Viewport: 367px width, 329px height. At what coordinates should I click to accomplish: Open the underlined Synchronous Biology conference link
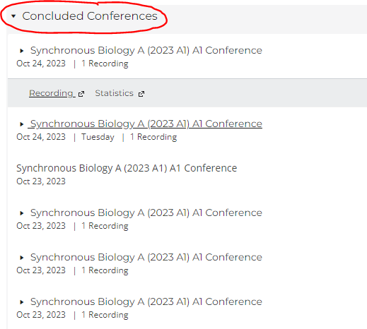[146, 124]
